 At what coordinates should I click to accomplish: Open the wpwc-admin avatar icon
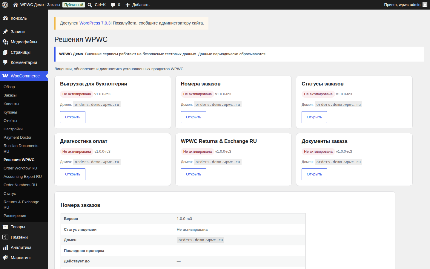coord(425,5)
